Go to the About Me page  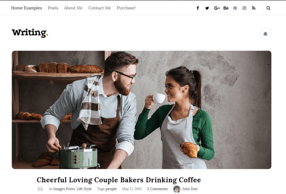(x=73, y=8)
